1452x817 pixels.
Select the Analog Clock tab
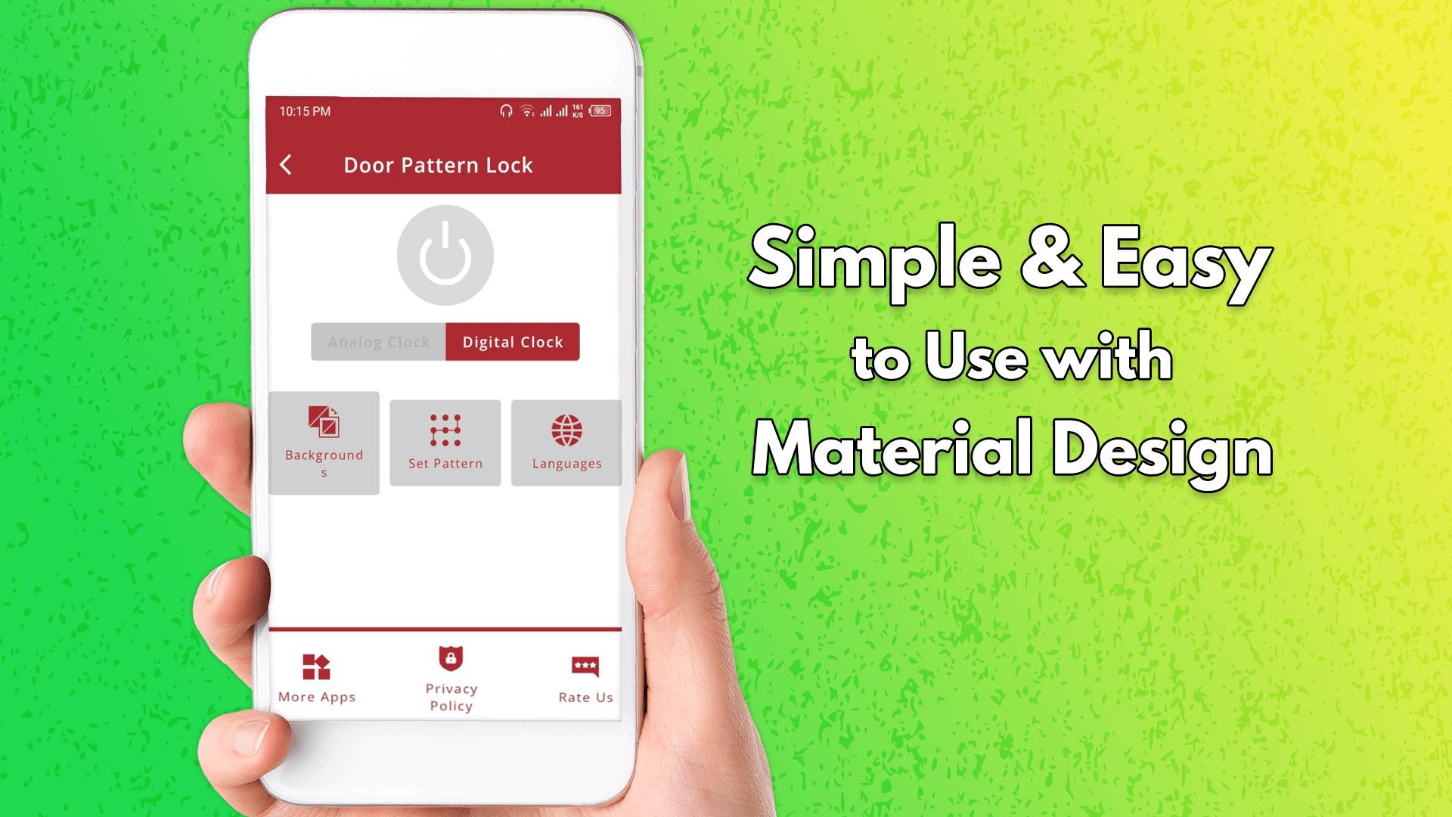tap(379, 341)
